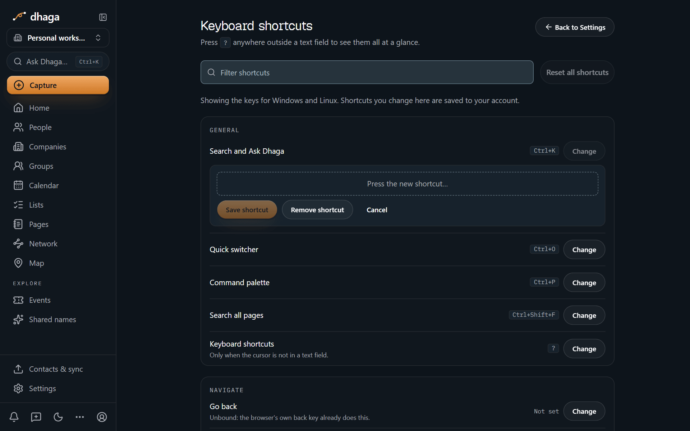690x431 pixels.
Task: Click the Capture button
Action: tap(58, 85)
